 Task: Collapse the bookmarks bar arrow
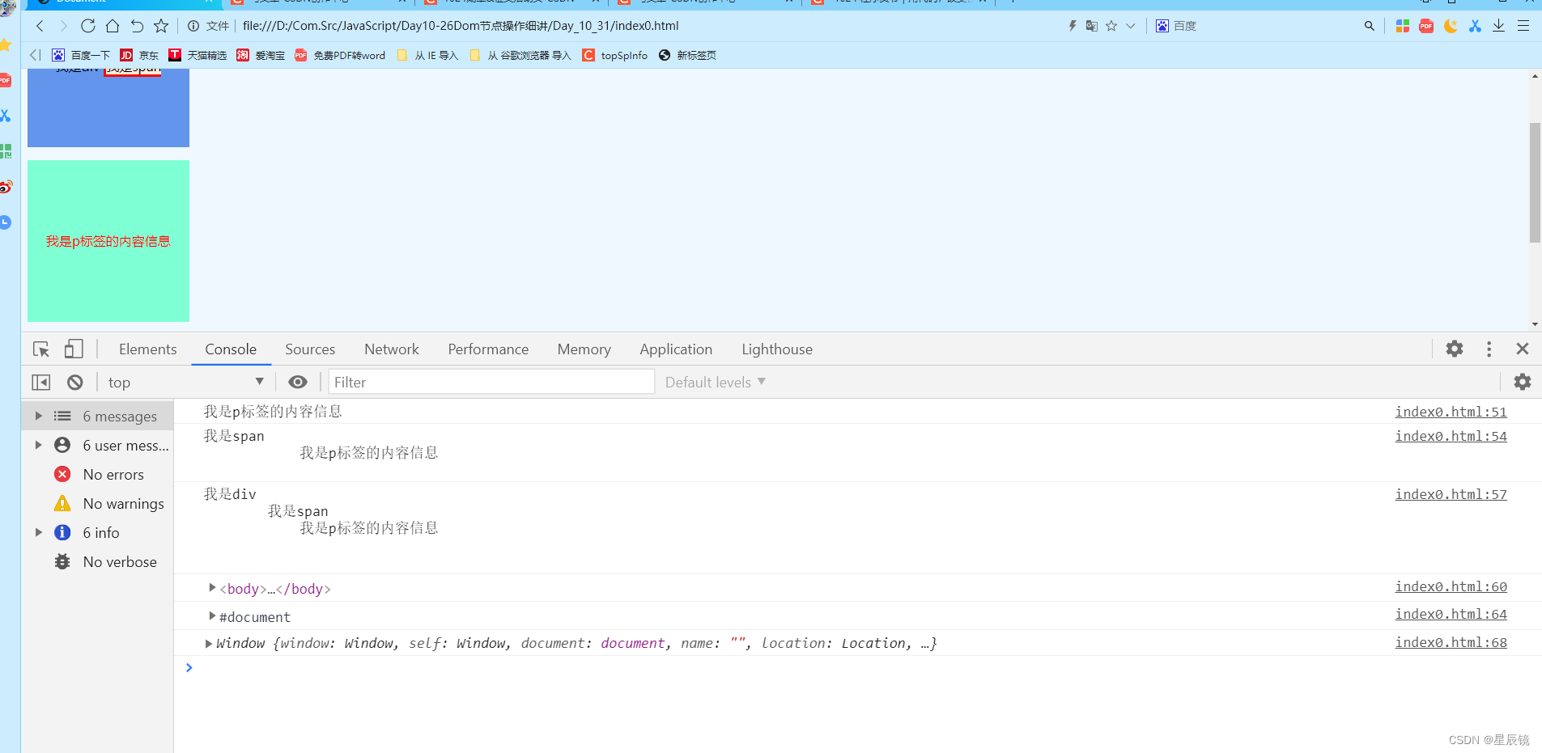(35, 55)
